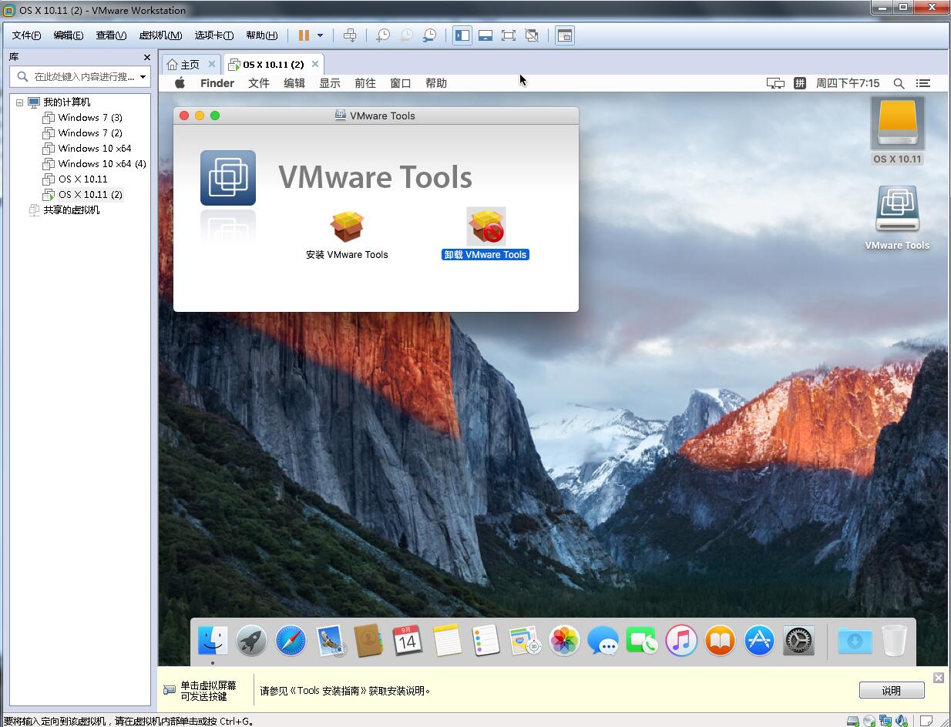The width and height of the screenshot is (951, 727).
Task: Open Messages from the Dock
Action: click(x=603, y=640)
